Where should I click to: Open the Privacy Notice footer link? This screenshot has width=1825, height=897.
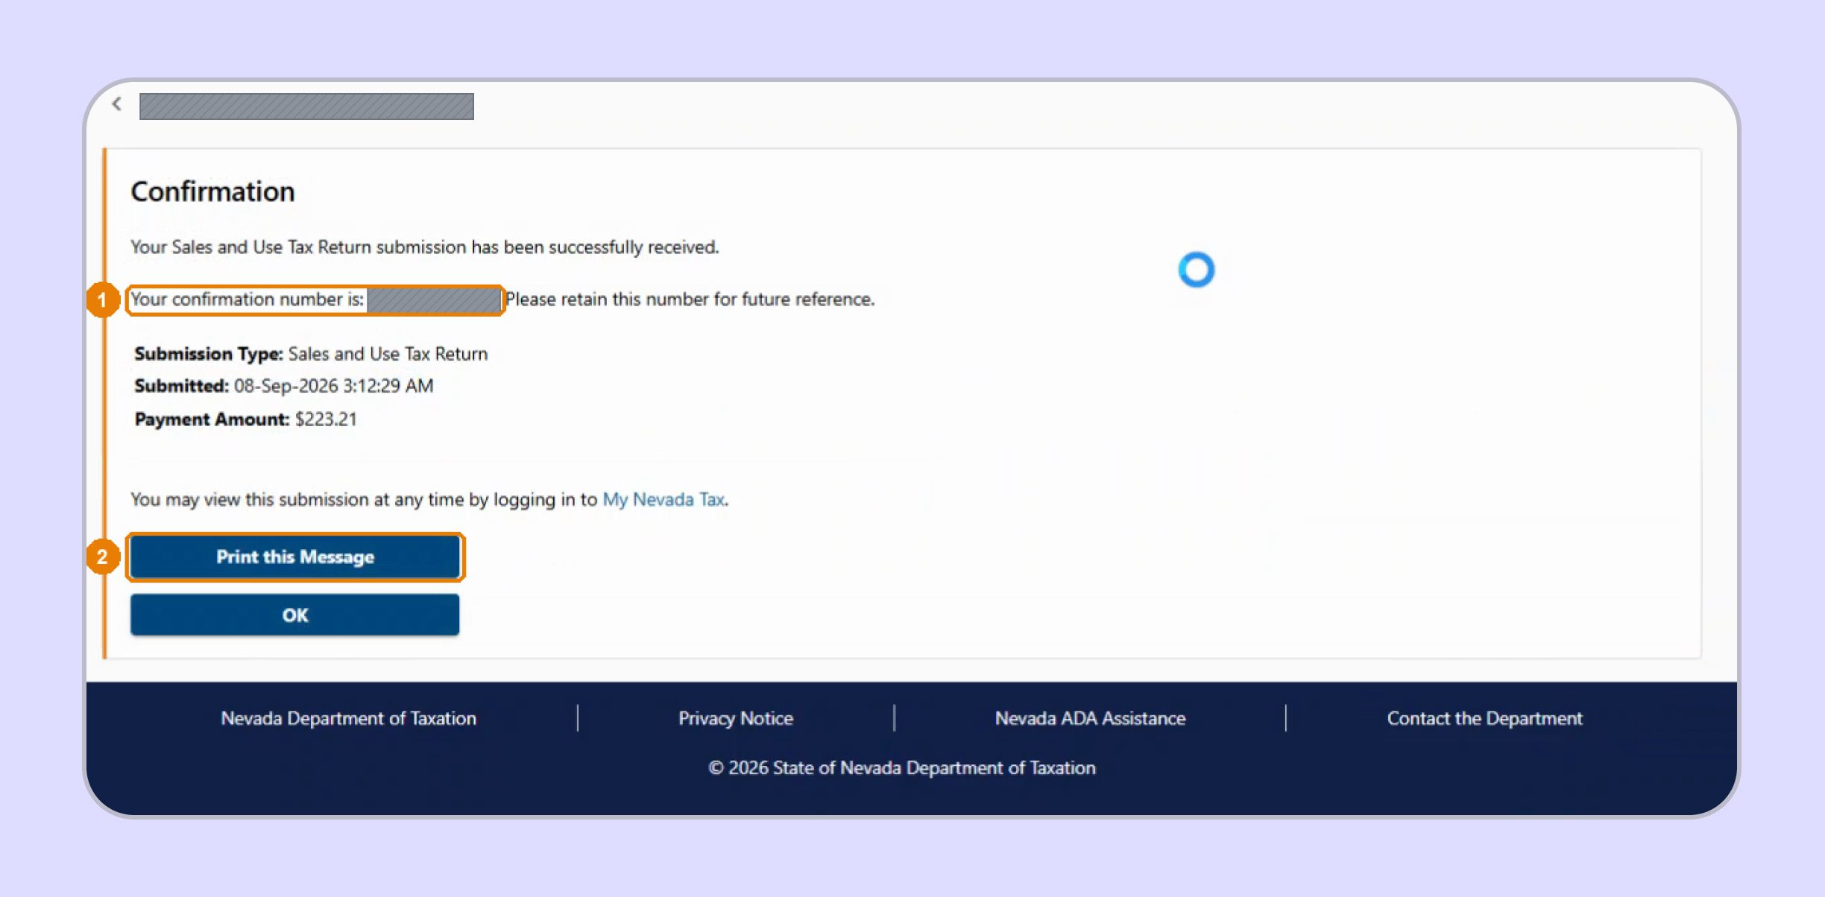coord(736,718)
